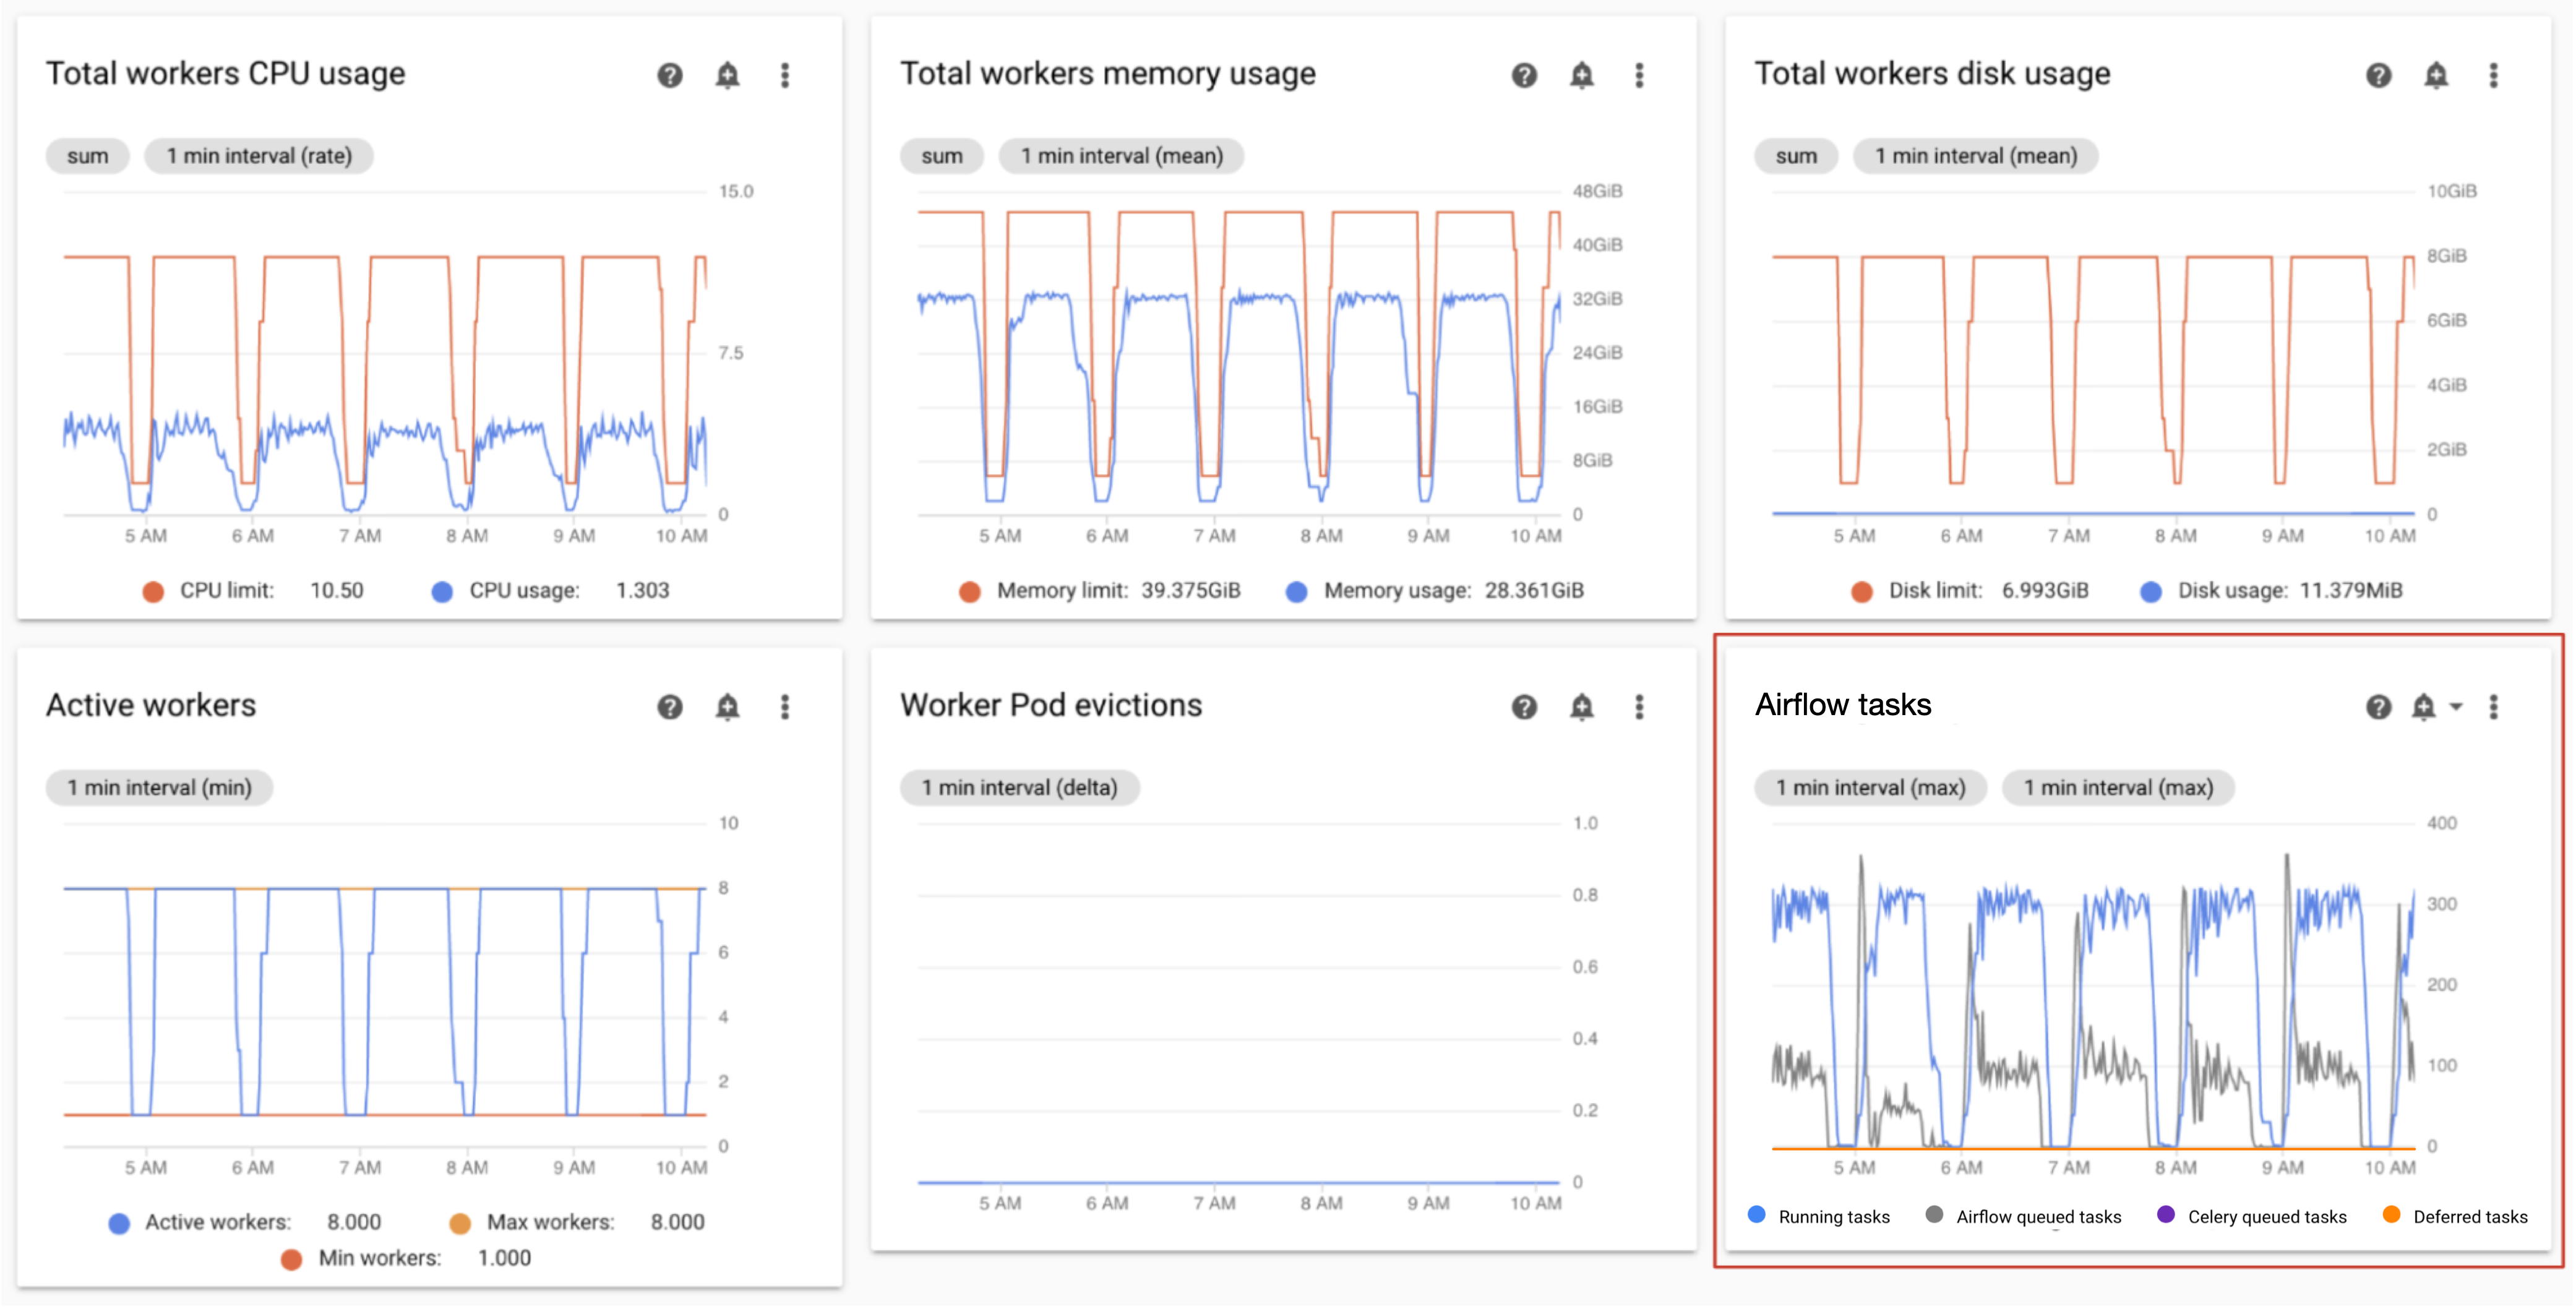Click alert bell on Active workers chart

[x=727, y=707]
